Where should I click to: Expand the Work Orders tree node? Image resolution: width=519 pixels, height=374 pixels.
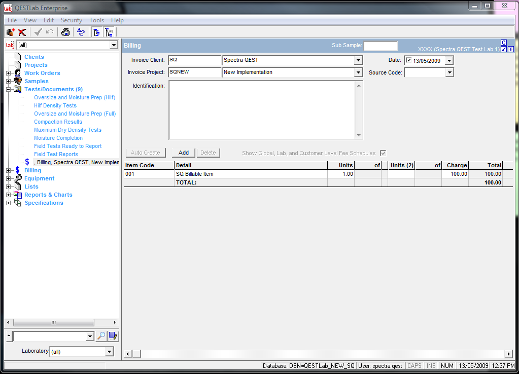(8, 73)
